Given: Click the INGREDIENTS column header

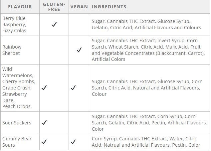Looking at the screenshot, I should point(109,7).
